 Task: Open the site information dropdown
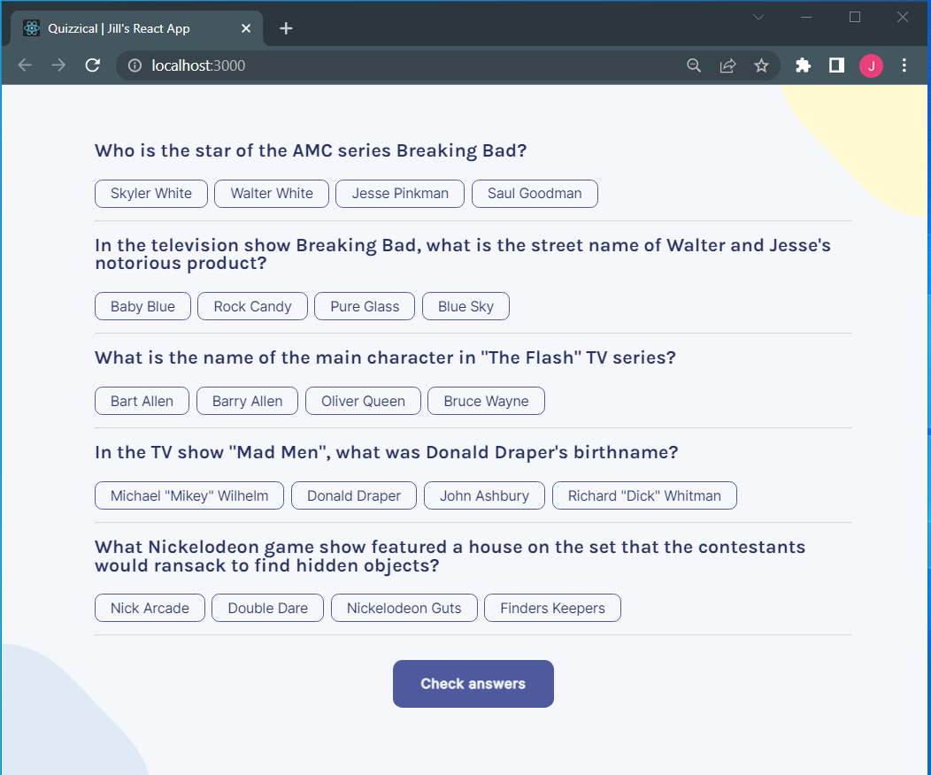[134, 65]
